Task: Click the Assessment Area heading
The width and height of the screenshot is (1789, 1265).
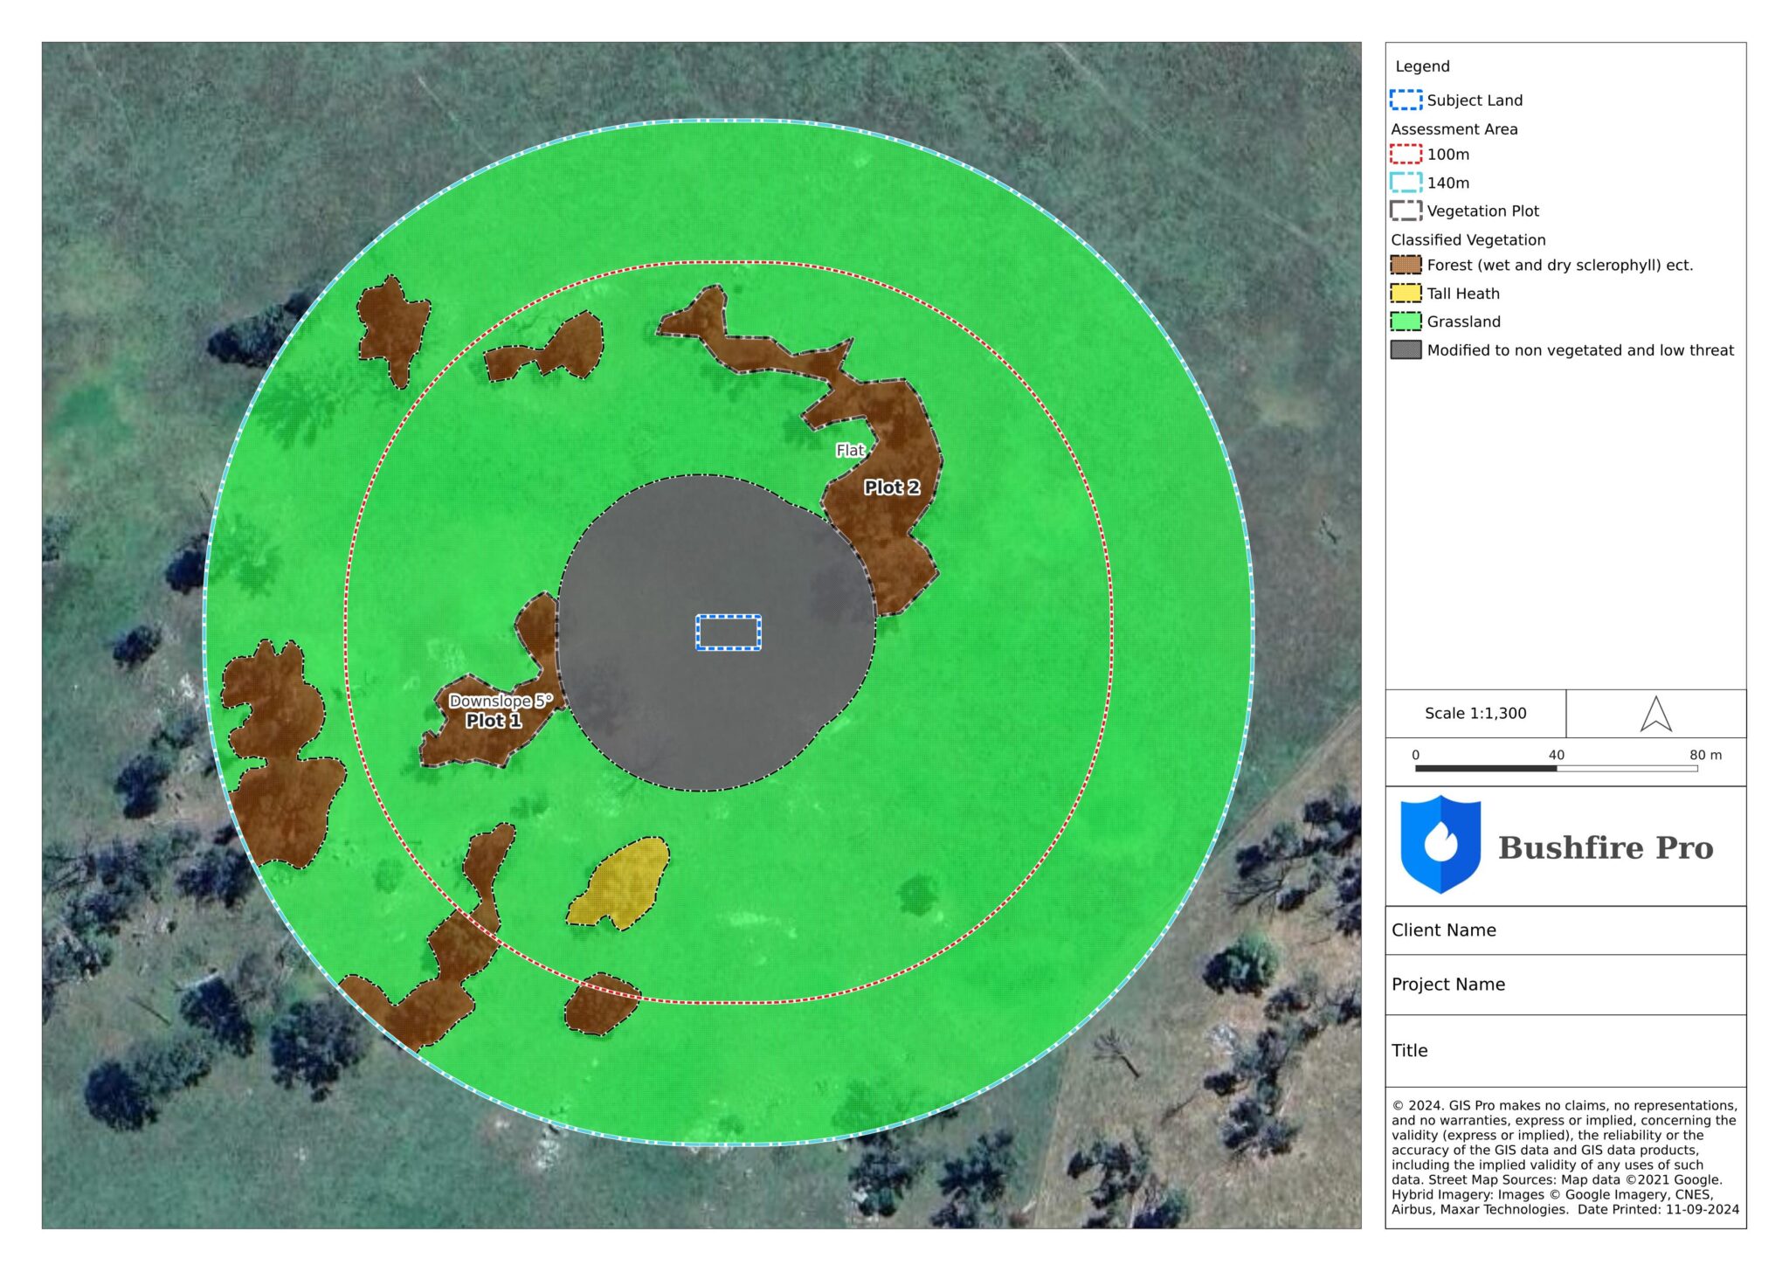Action: tap(1454, 129)
